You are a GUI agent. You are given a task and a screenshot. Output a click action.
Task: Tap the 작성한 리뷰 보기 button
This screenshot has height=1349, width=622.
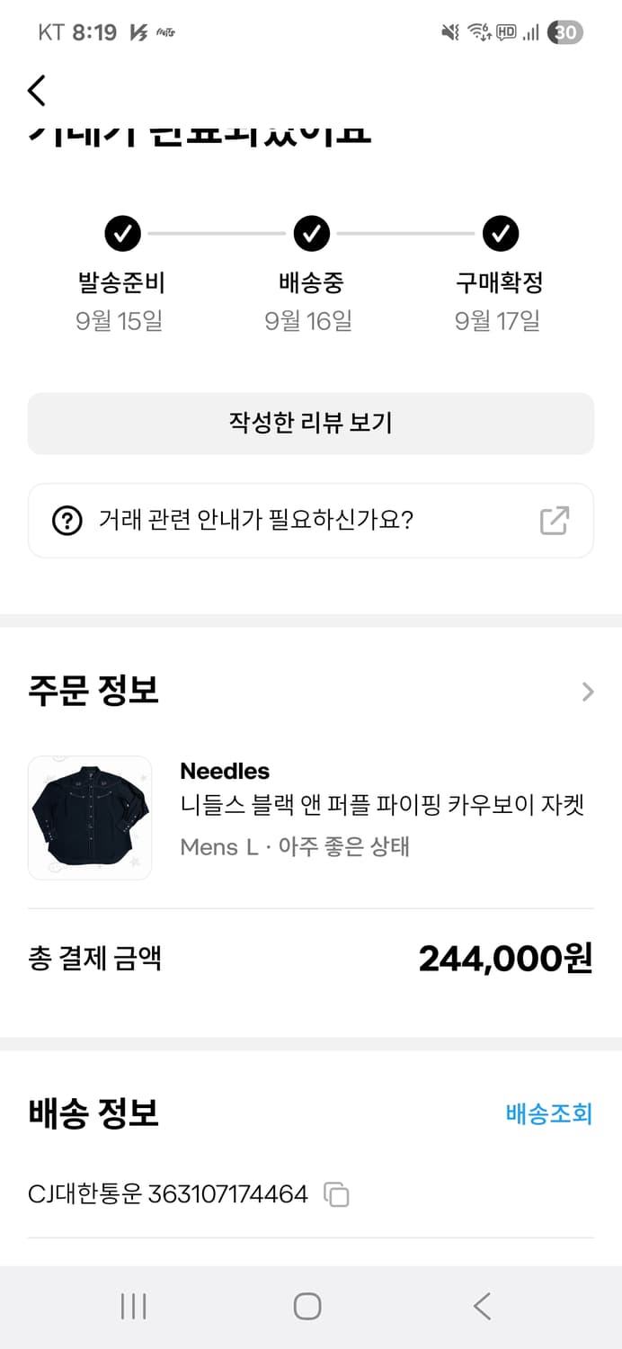pyautogui.click(x=311, y=424)
